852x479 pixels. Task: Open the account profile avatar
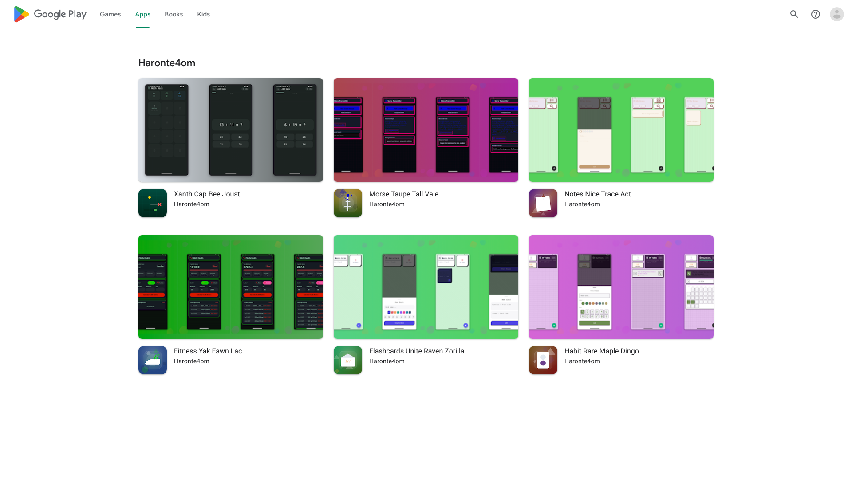point(836,14)
